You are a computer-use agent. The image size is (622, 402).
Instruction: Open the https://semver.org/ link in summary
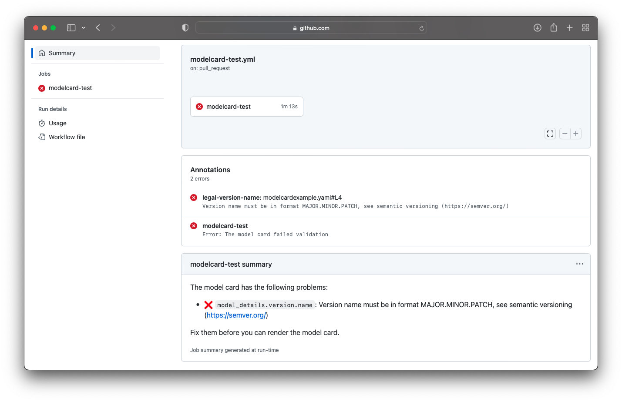[x=236, y=315]
